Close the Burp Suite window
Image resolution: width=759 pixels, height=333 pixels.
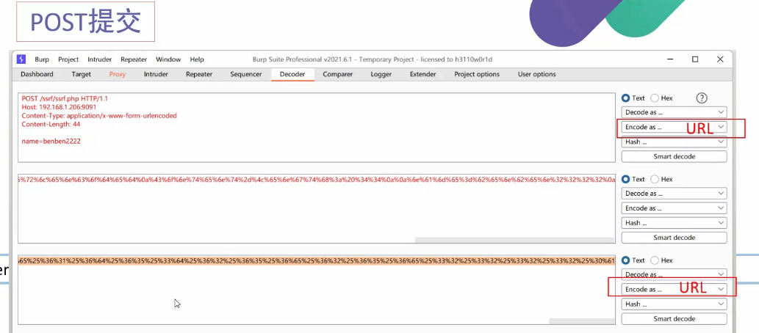click(719, 59)
